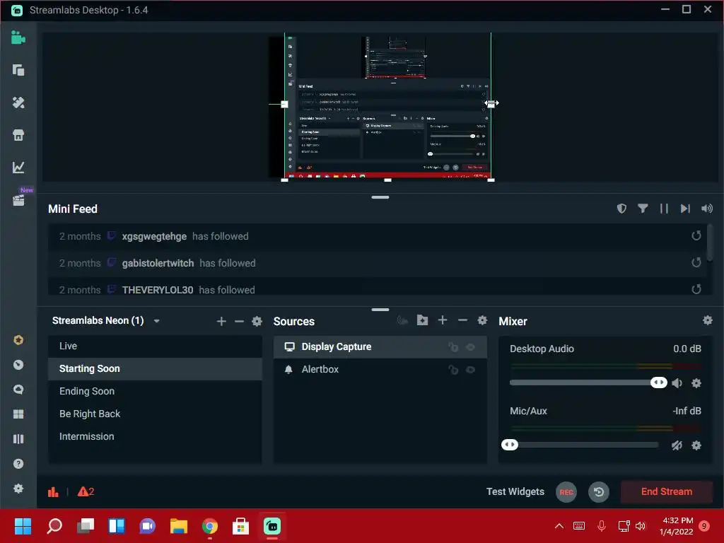Toggle the replay buffer button

point(599,492)
